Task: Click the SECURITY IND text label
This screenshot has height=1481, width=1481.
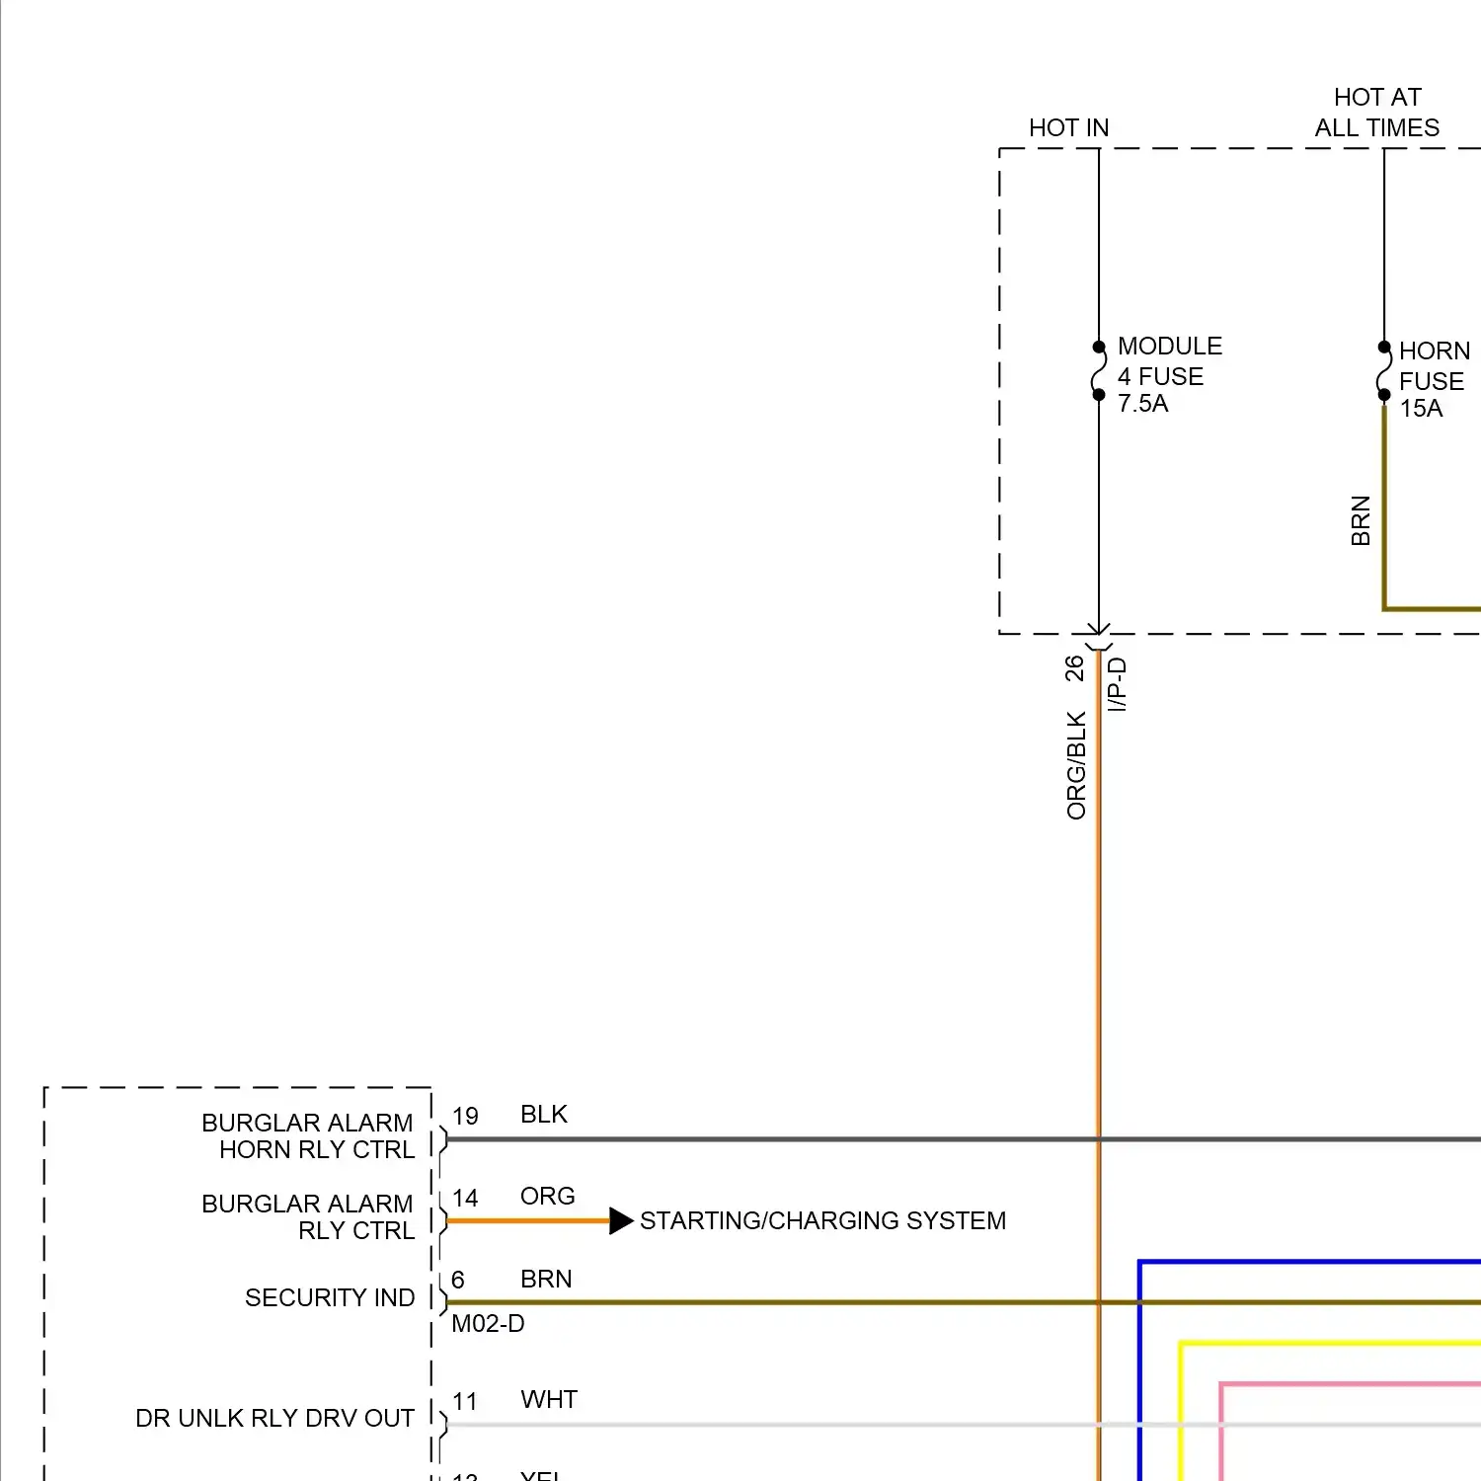Action: pyautogui.click(x=330, y=1297)
